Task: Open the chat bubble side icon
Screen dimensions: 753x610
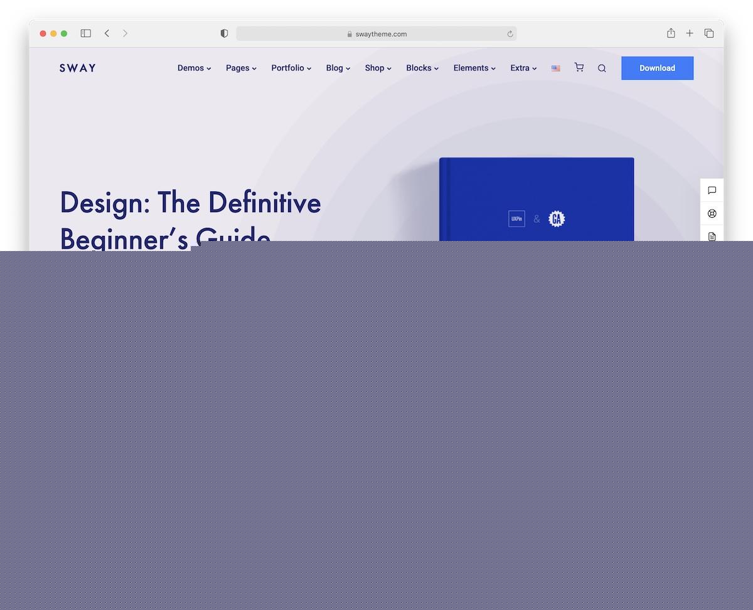Action: (712, 190)
